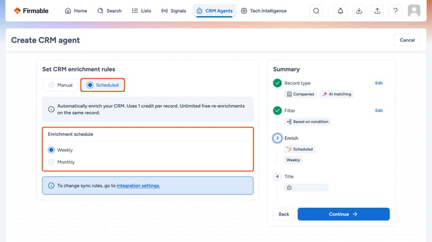
Task: Click the Weekly summary tag
Action: tap(293, 160)
